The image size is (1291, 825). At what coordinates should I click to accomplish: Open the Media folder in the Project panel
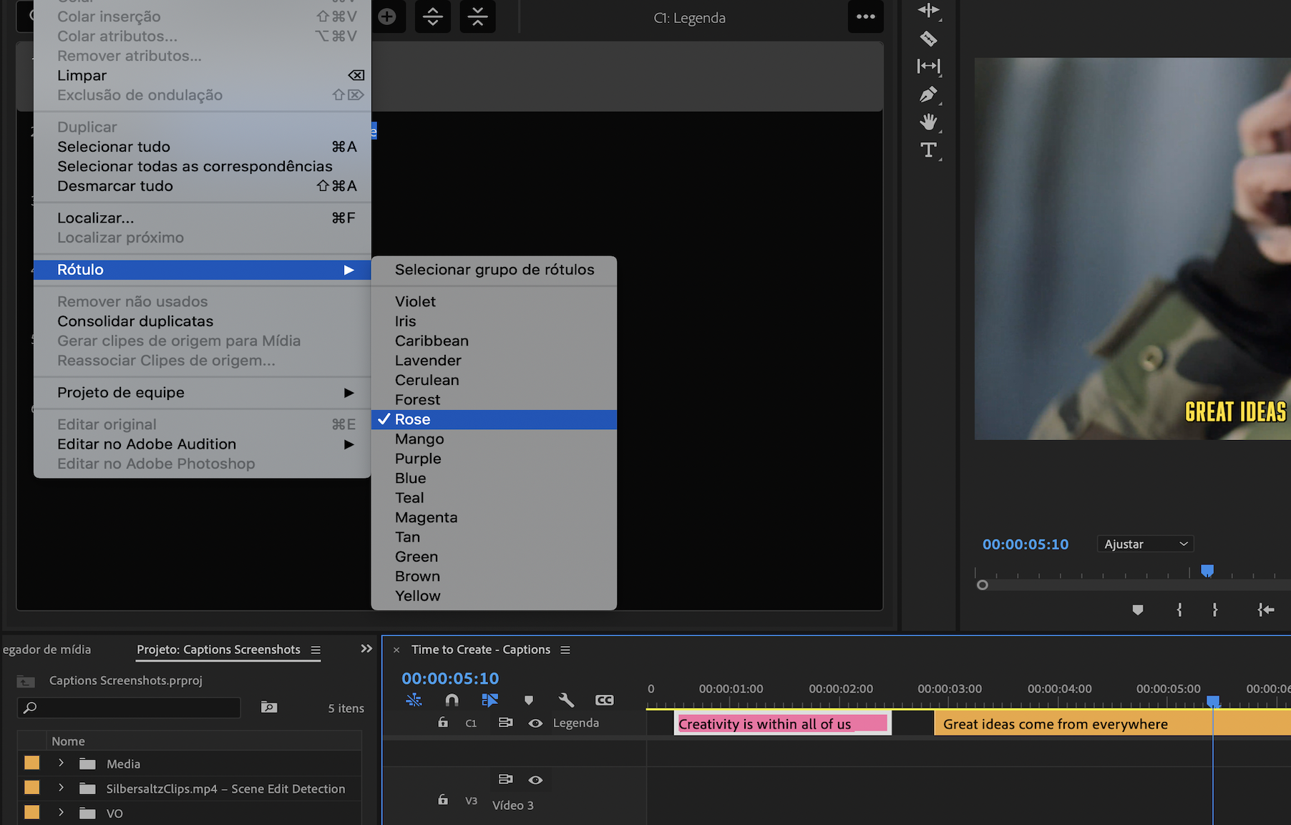[87, 763]
